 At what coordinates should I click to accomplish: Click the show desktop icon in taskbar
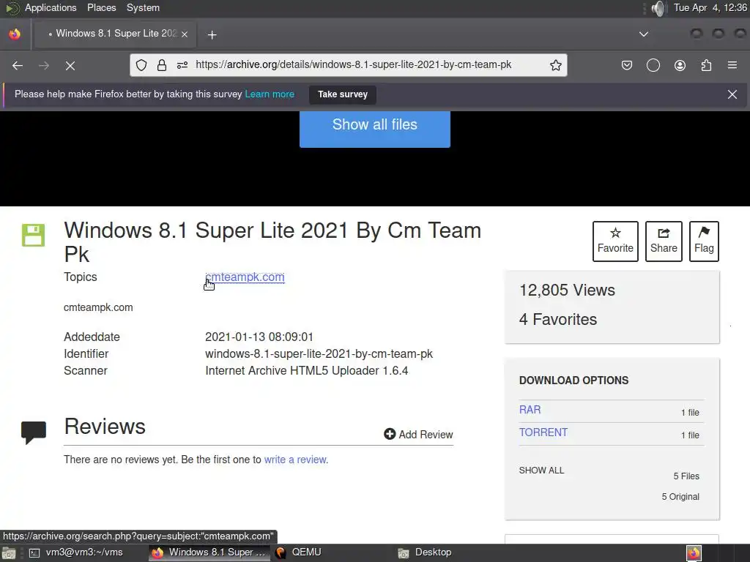point(9,553)
